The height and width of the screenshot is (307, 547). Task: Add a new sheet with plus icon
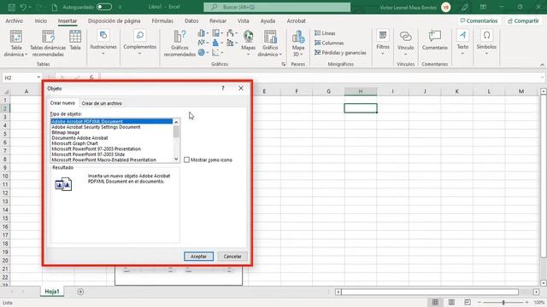point(80,292)
